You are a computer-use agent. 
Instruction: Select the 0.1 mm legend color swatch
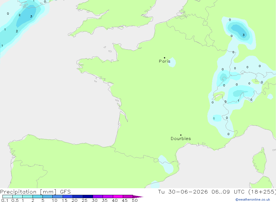pos(7,196)
